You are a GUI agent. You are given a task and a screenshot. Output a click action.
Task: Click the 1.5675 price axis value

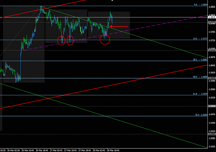212,57
